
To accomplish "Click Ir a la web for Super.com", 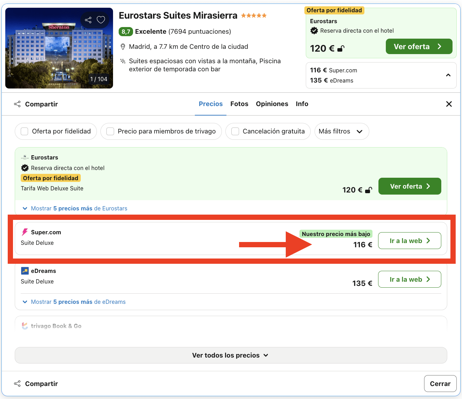I will click(409, 241).
